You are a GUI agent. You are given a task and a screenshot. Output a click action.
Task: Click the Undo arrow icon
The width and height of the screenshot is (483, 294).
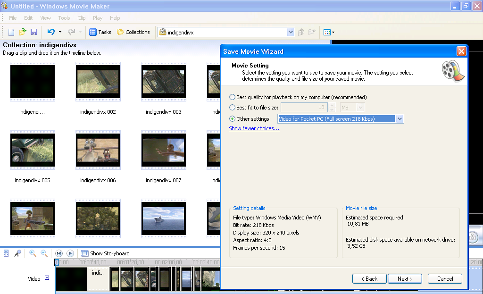(x=51, y=32)
